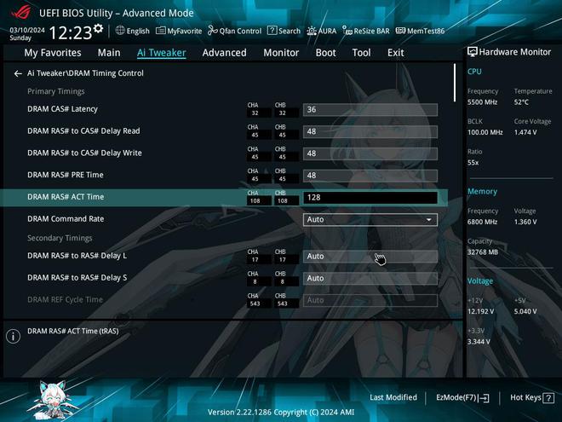Screen dimensions: 562x422
Task: Click the date 03/10/2024 Sunday
Action: point(27,34)
